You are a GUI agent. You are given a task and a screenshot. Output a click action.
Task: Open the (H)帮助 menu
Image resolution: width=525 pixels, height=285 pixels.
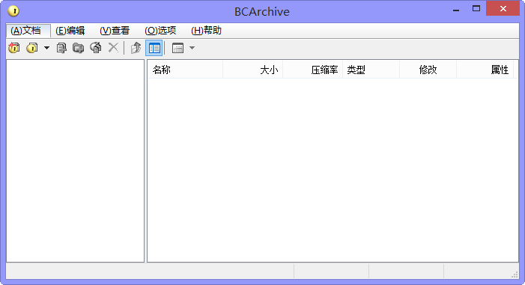(206, 31)
